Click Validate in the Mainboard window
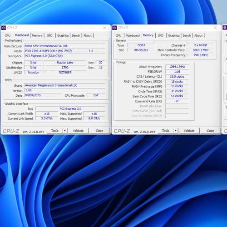This screenshot has height=227, width=227. click(x=78, y=131)
